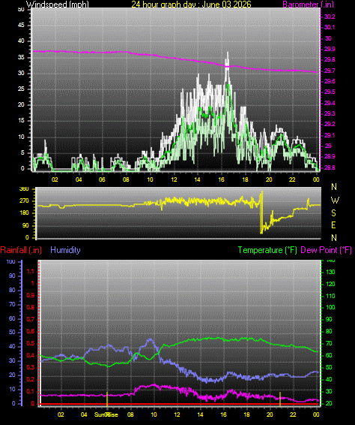Viewport: 355px width, 425px height.
Task: Click the SunRise label under the bottom chart
Action: pos(106,414)
